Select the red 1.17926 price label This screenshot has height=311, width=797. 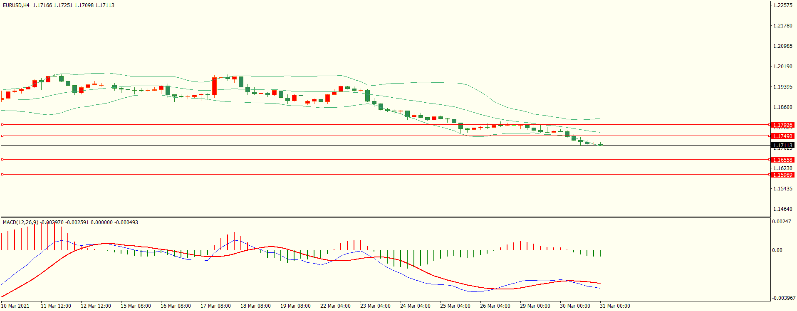click(x=783, y=125)
